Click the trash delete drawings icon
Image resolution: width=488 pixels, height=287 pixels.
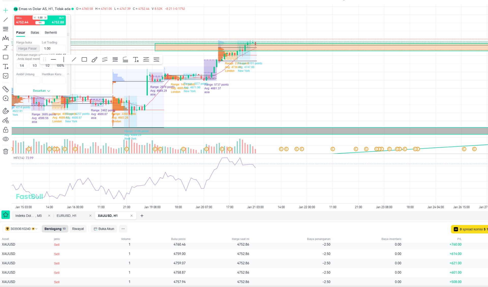(6, 152)
